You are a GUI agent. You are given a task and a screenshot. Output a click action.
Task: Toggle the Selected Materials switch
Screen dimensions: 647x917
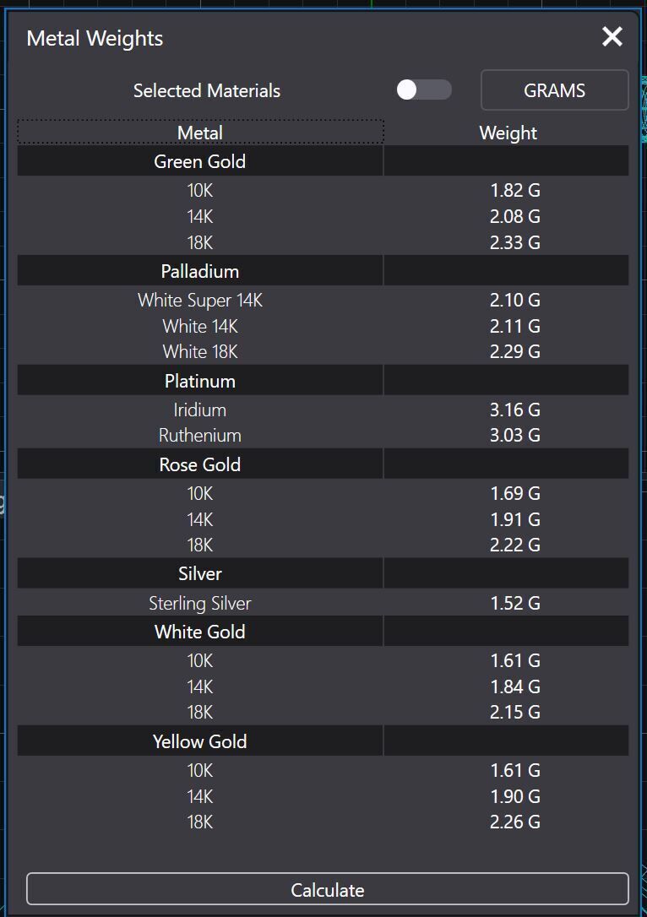click(424, 90)
